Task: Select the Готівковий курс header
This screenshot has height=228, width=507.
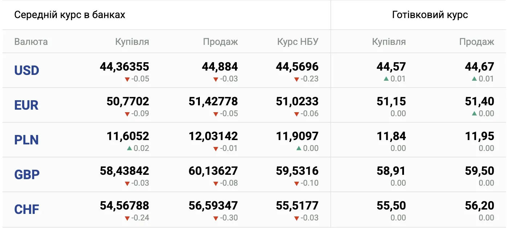Action: point(430,15)
